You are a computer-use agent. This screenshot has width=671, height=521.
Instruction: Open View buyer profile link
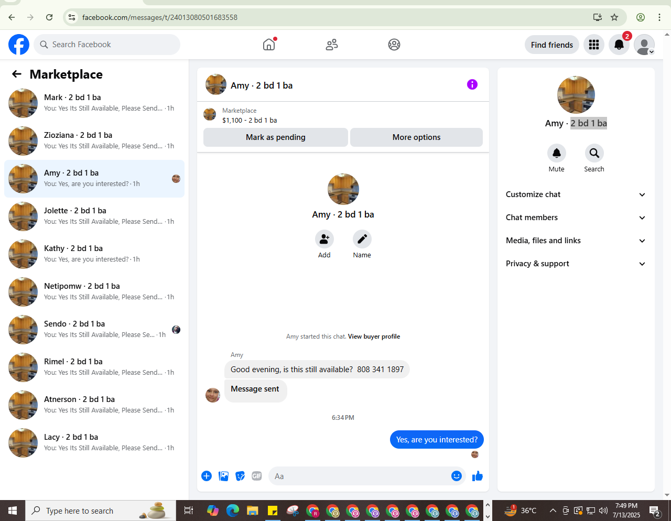[374, 337]
